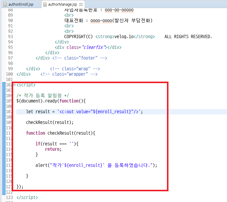Select the authorManage.jsp editor tab

pyautogui.click(x=62, y=4)
